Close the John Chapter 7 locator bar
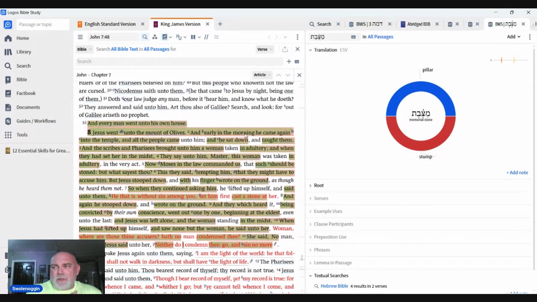 click(x=299, y=75)
